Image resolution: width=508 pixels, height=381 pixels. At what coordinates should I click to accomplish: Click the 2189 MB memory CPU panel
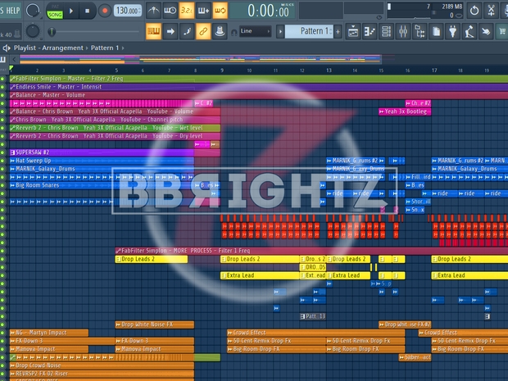pyautogui.click(x=425, y=11)
